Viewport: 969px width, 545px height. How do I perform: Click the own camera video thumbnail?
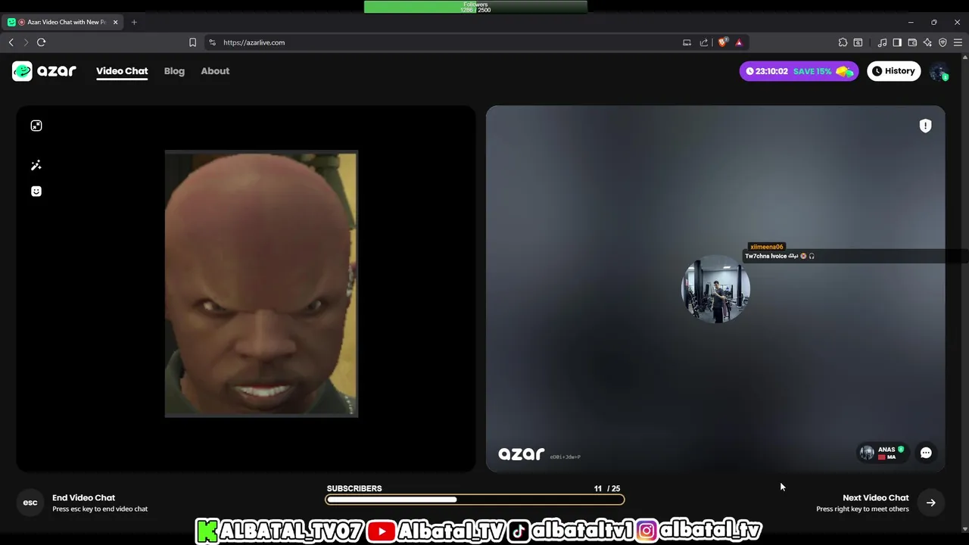coord(261,284)
